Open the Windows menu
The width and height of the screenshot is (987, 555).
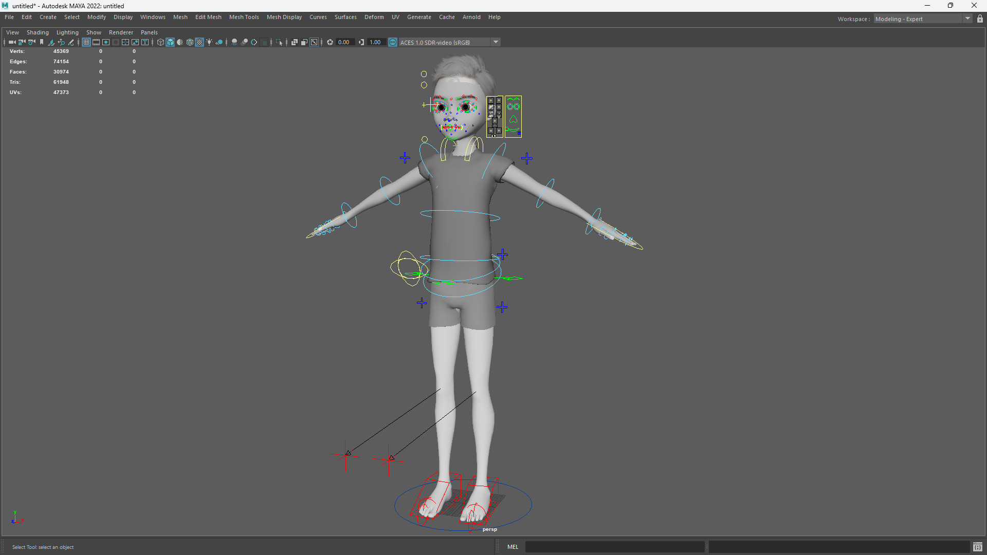[x=153, y=17]
